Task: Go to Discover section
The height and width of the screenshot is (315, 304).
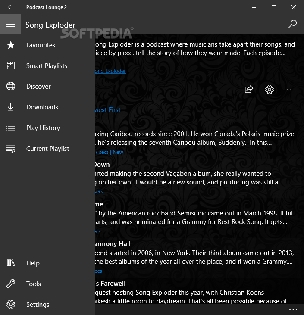Action: pyautogui.click(x=48, y=86)
